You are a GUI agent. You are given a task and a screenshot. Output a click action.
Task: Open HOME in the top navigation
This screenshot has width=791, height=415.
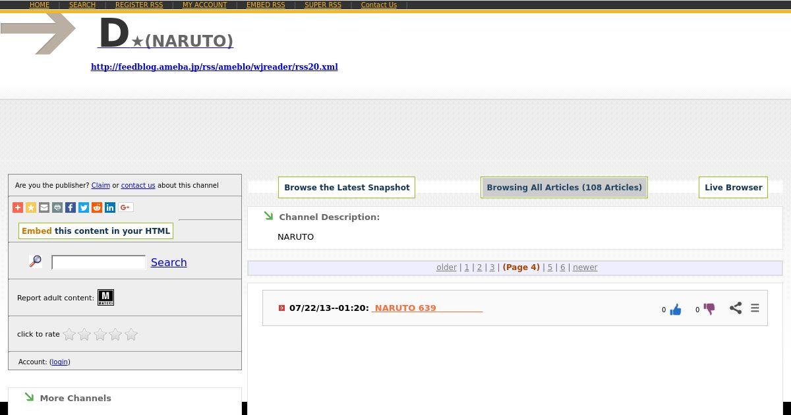click(40, 5)
